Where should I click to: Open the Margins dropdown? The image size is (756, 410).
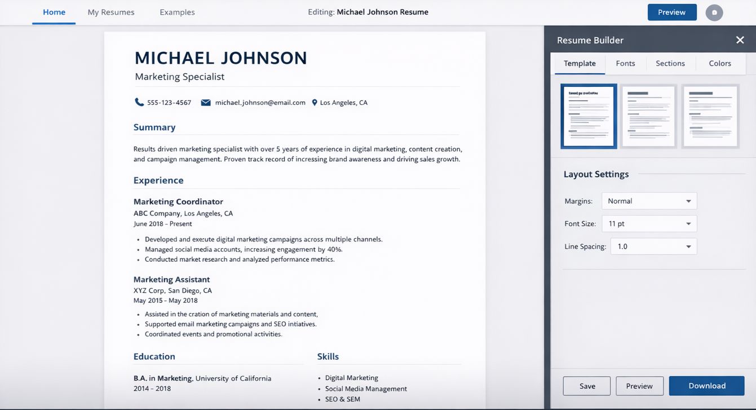pos(649,201)
